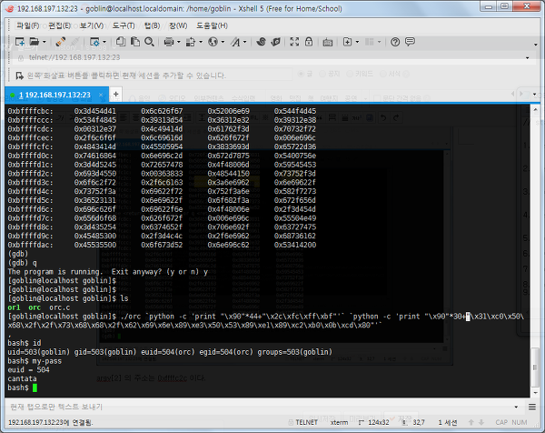The width and height of the screenshot is (545, 433).
Task: Open the 탭(B) menu
Action: click(152, 25)
